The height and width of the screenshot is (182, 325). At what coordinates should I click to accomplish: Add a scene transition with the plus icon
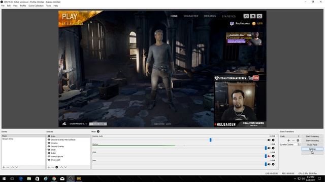point(289,141)
